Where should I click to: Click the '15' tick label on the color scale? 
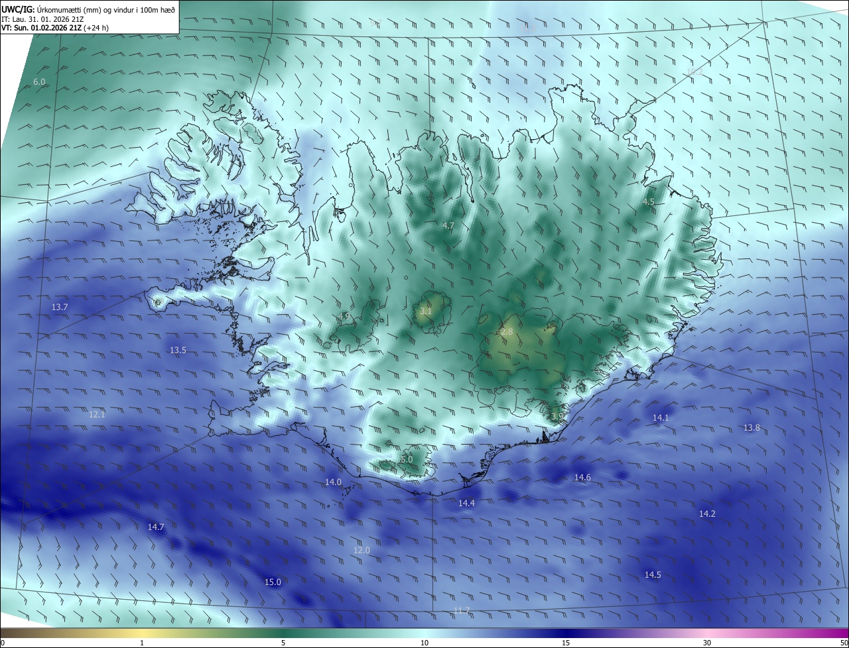566,643
